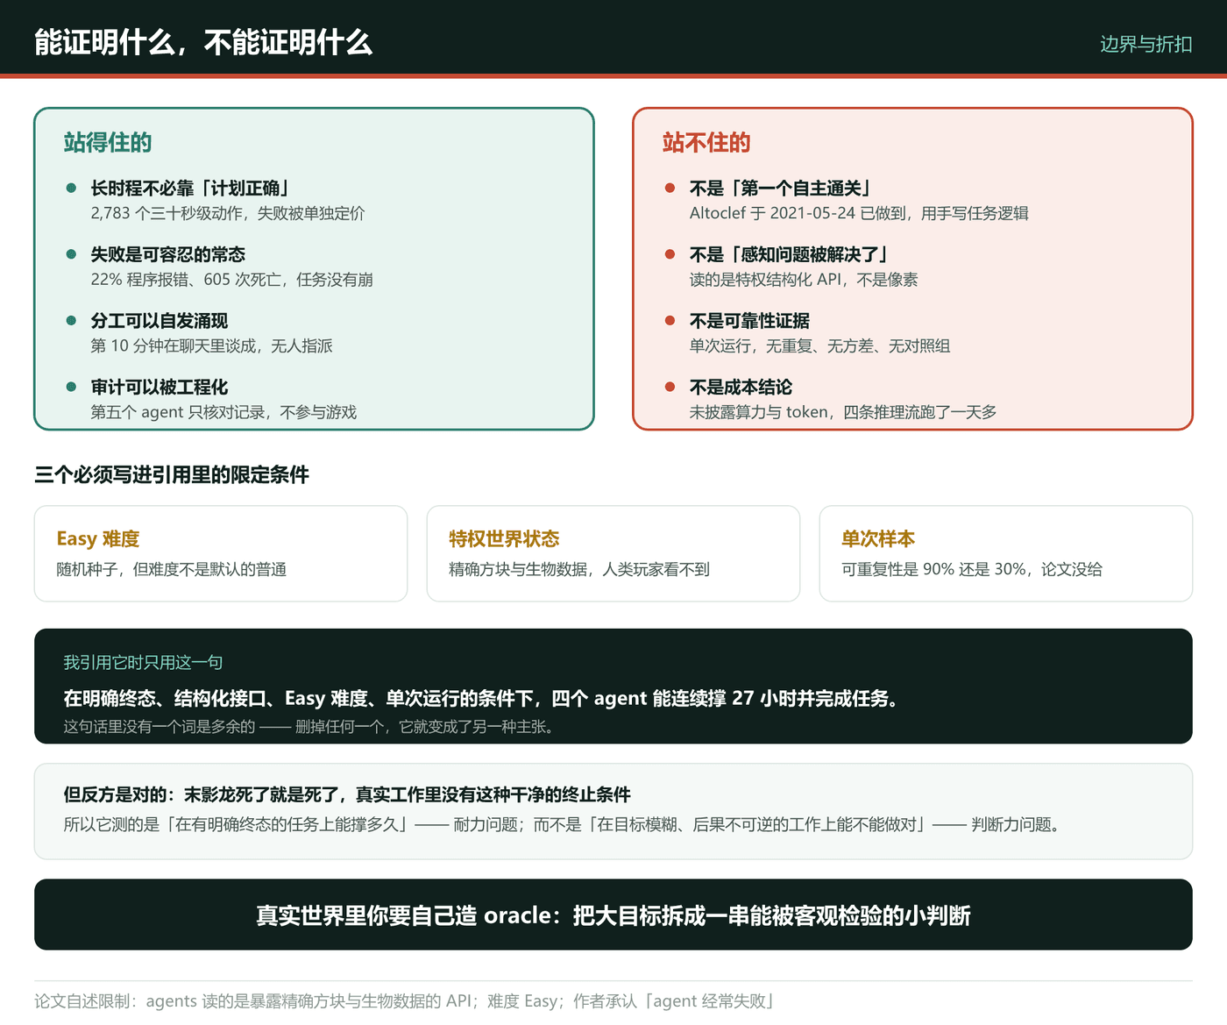Click the red heading 站不住的
Screen dimensions: 1227x1025
coord(706,142)
